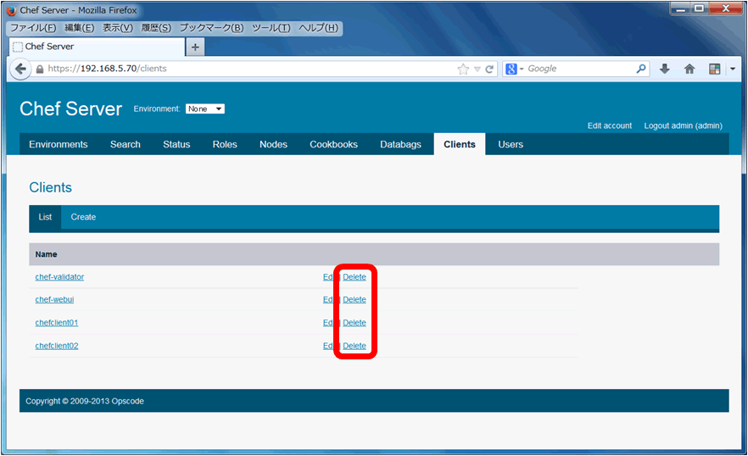Click the Home icon in toolbar

[689, 70]
